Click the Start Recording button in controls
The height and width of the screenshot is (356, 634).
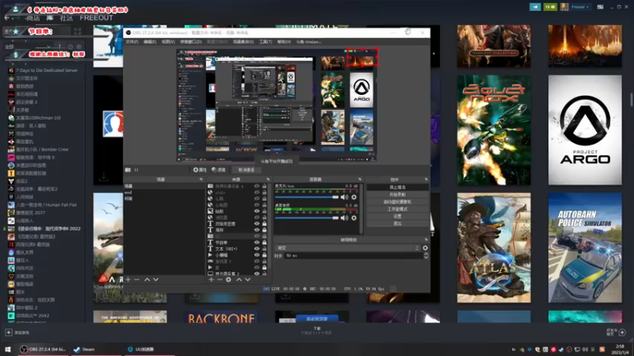(x=397, y=195)
